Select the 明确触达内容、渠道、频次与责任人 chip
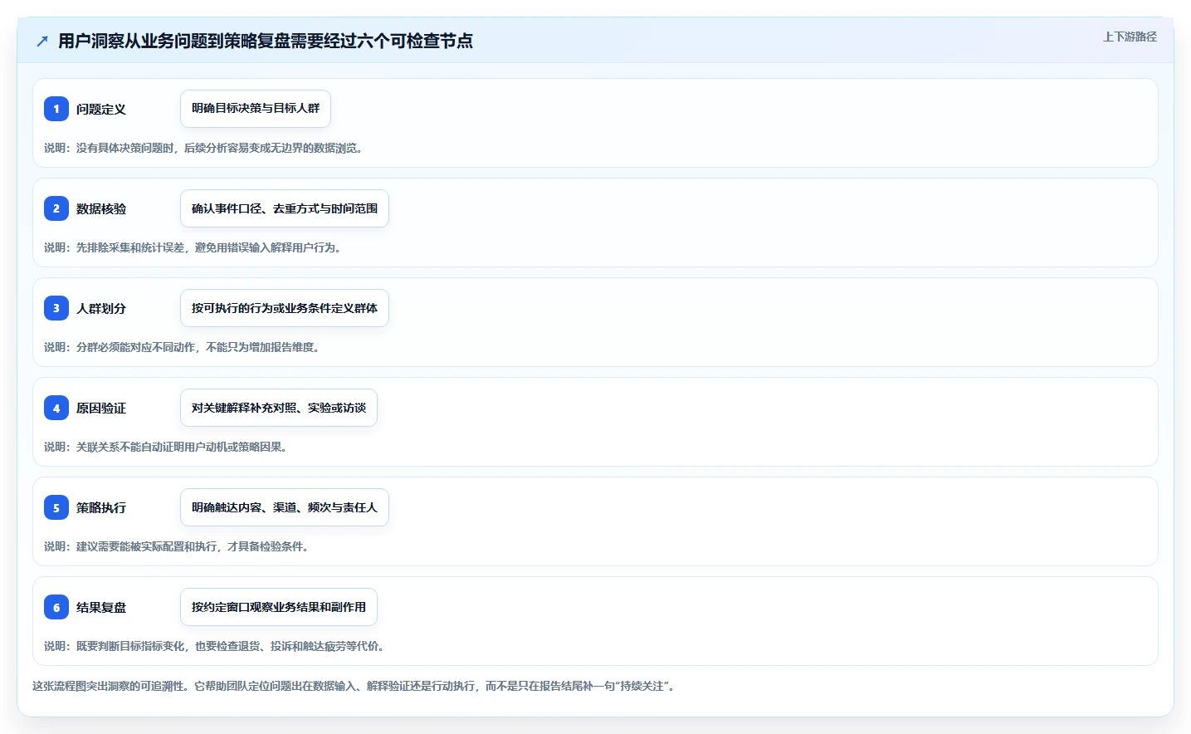The height and width of the screenshot is (734, 1191). [285, 507]
